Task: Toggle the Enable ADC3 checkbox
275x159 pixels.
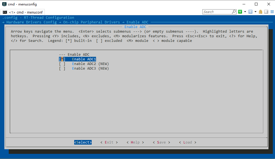Action: tap(62, 68)
